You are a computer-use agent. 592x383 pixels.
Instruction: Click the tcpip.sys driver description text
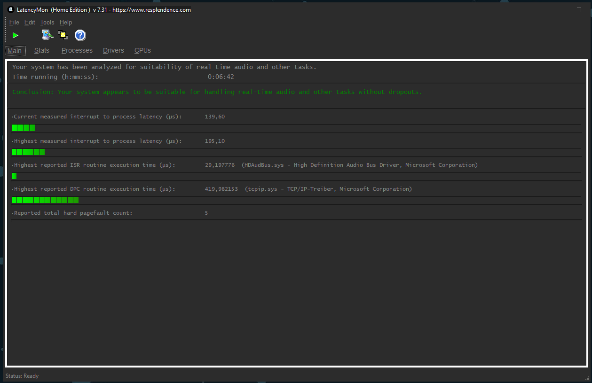(328, 189)
